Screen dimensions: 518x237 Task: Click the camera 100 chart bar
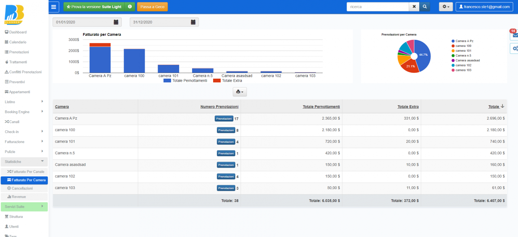point(134,61)
